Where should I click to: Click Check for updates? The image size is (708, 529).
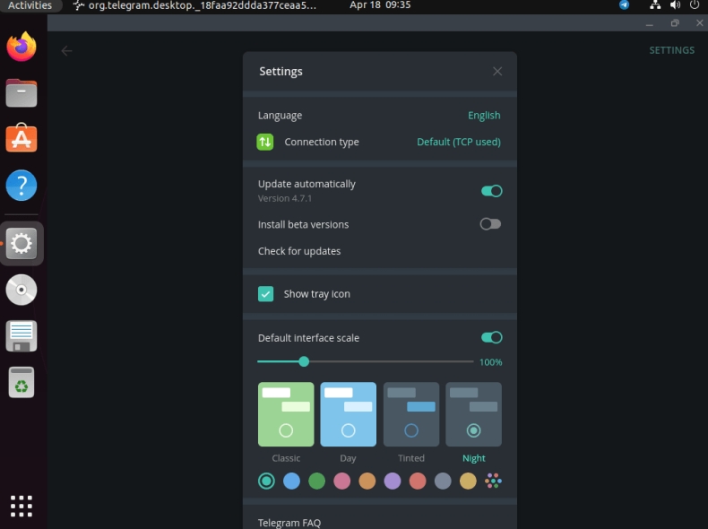(x=299, y=251)
